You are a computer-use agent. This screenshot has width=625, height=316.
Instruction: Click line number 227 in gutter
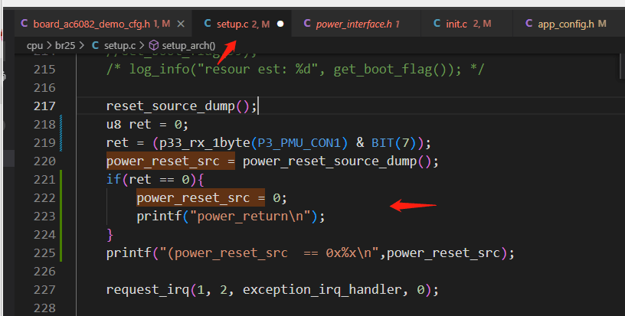point(44,289)
